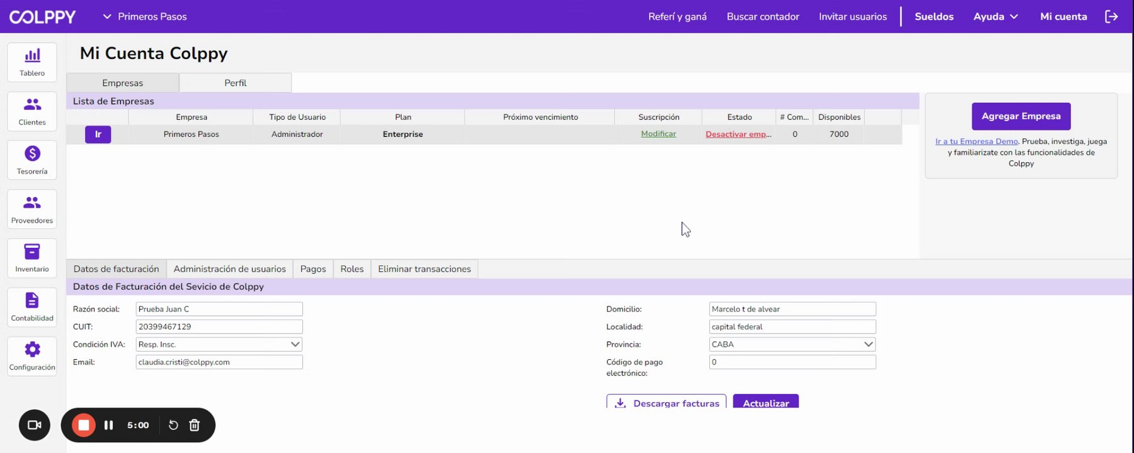The height and width of the screenshot is (453, 1134).
Task: Pause the screen recording
Action: 108,425
